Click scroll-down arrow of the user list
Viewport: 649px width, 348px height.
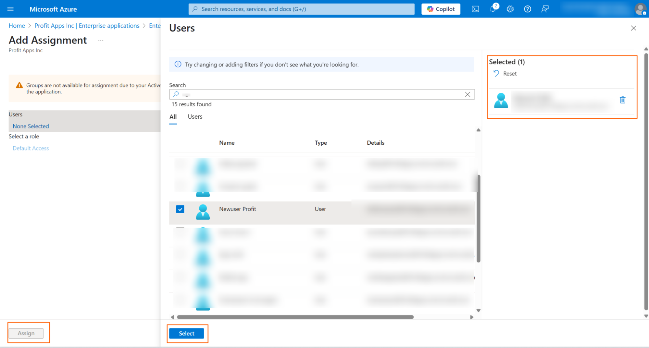coord(478,310)
